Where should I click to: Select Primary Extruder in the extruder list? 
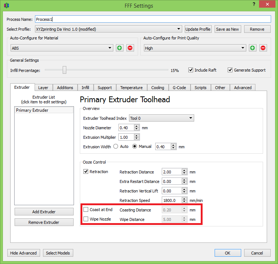click(x=44, y=110)
